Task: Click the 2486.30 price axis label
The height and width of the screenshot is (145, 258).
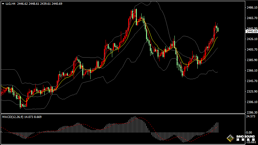Action: pos(252,8)
